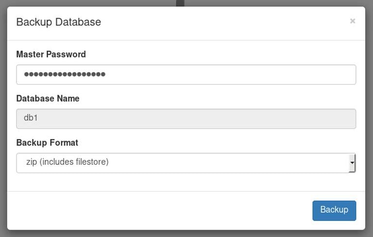Click the Master Password label
This screenshot has width=373, height=237.
(x=51, y=54)
